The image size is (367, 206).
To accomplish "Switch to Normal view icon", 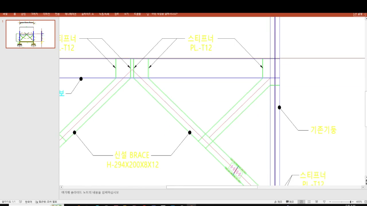I will [x=301, y=202].
